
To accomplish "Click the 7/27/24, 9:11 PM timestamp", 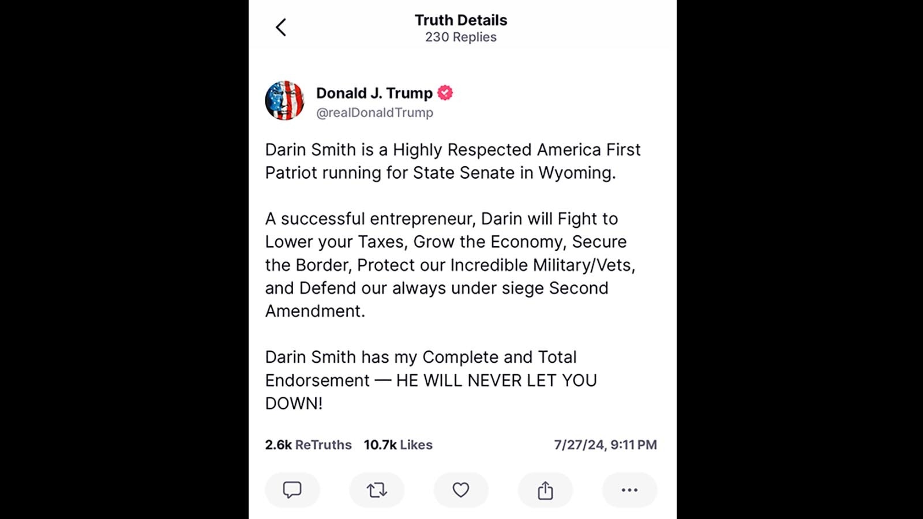I will pyautogui.click(x=605, y=445).
